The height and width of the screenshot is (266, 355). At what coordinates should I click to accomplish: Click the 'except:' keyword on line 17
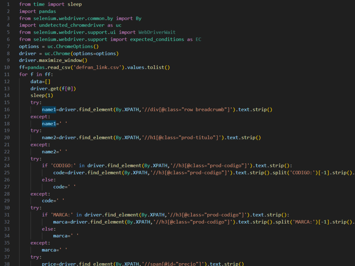40,116
